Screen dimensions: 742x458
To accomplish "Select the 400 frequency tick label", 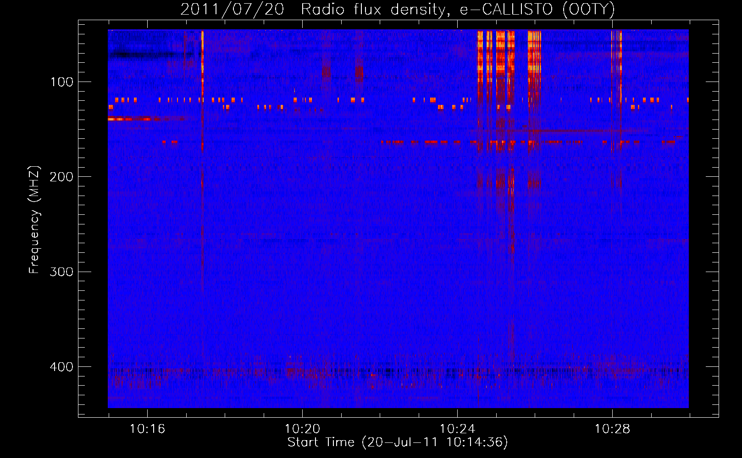I will (x=61, y=367).
